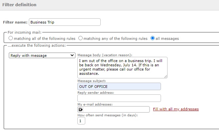
Task: Remove the entry tag in My e-mail addresses
Action: click(x=81, y=109)
